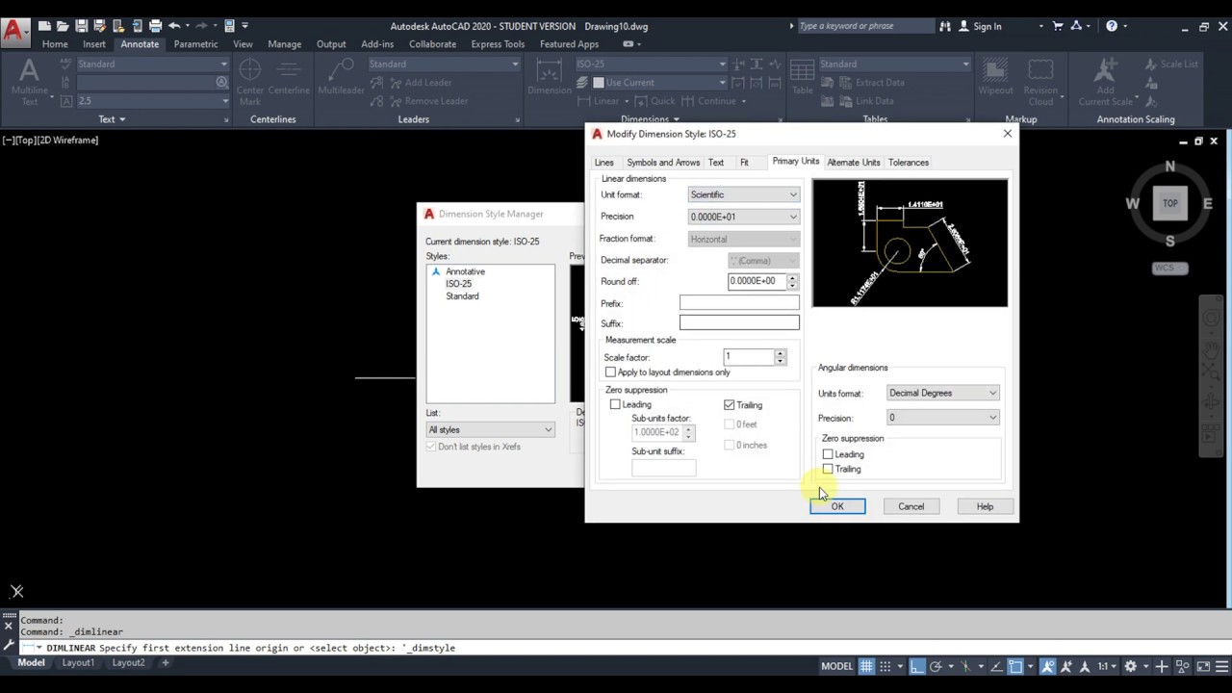1232x693 pixels.
Task: Select the Annotative style in Dimension Style Manager
Action: click(x=465, y=272)
